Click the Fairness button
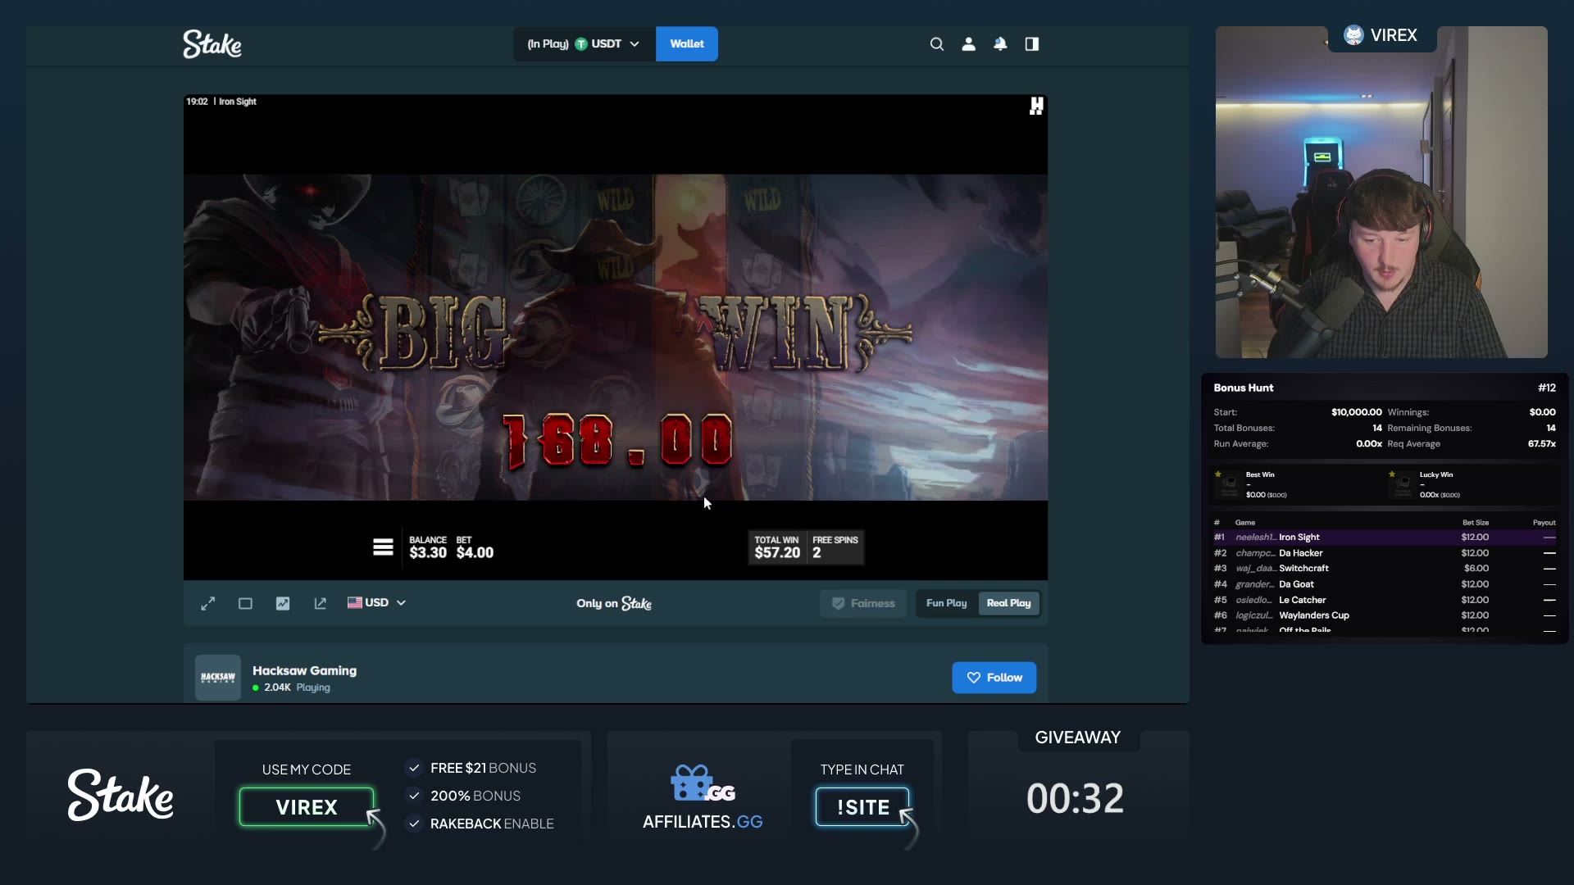Viewport: 1574px width, 885px height. 863,603
